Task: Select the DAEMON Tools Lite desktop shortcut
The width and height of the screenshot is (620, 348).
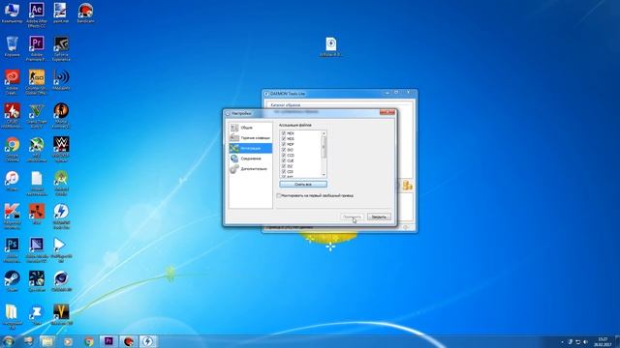Action: pos(61,217)
